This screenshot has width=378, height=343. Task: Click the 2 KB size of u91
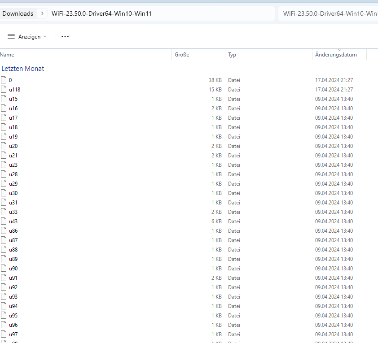pyautogui.click(x=216, y=278)
